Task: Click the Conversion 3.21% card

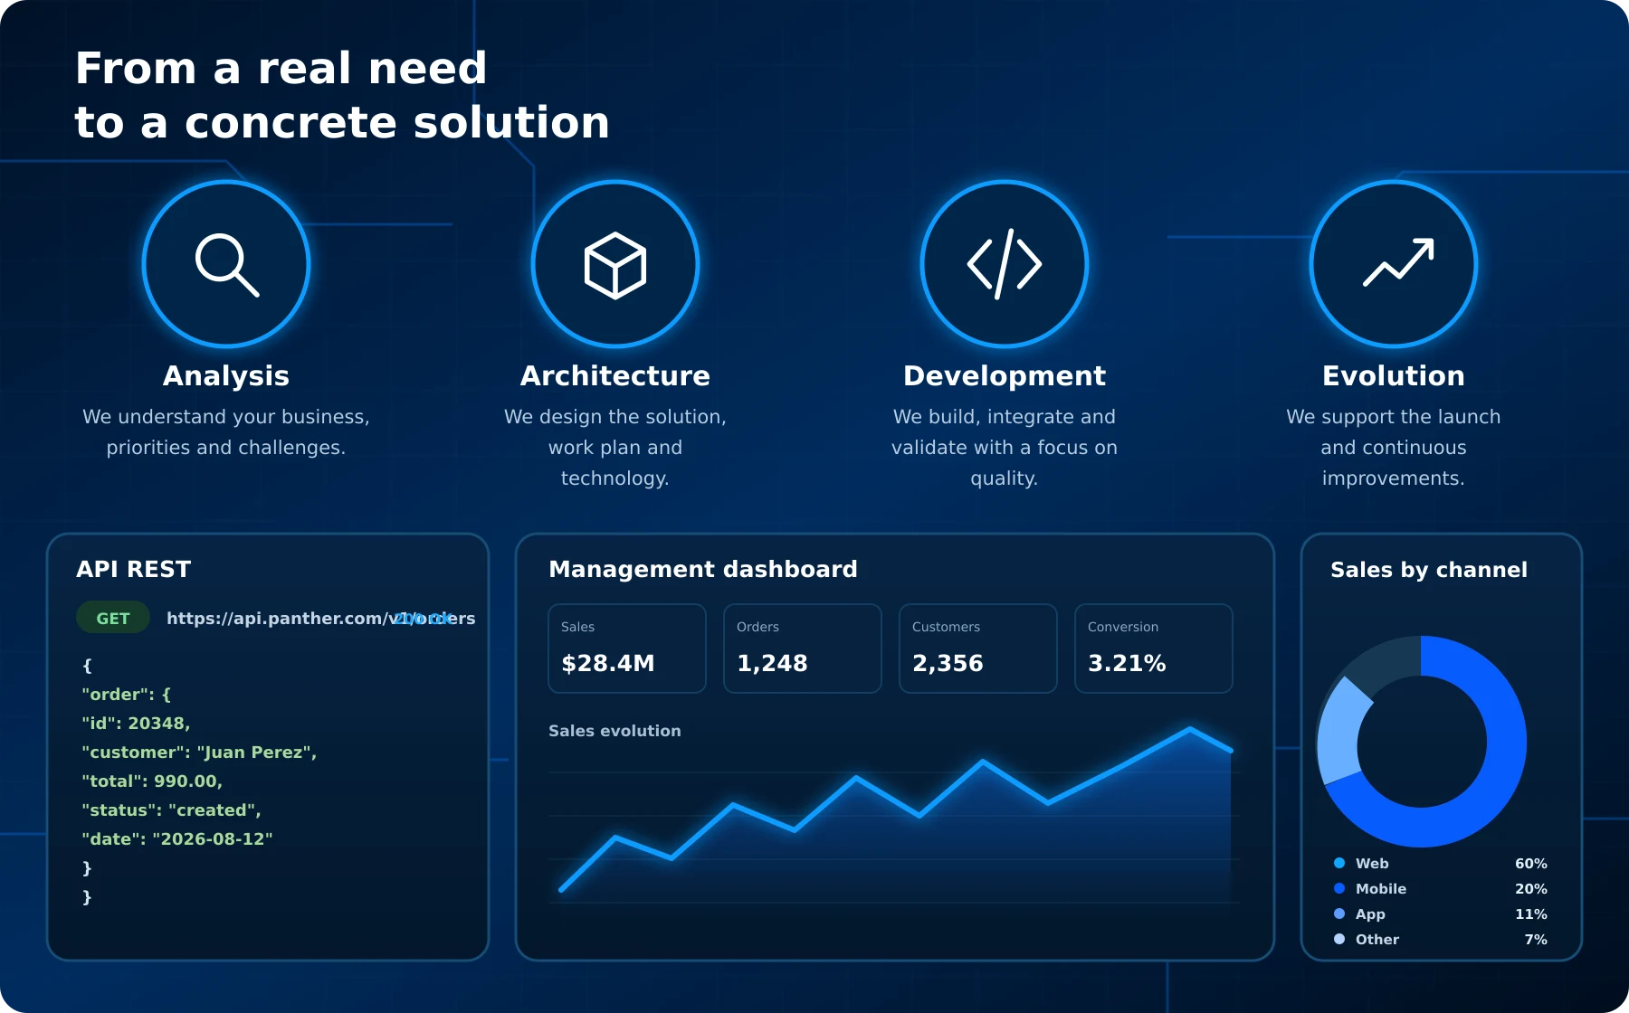Action: pyautogui.click(x=1154, y=649)
